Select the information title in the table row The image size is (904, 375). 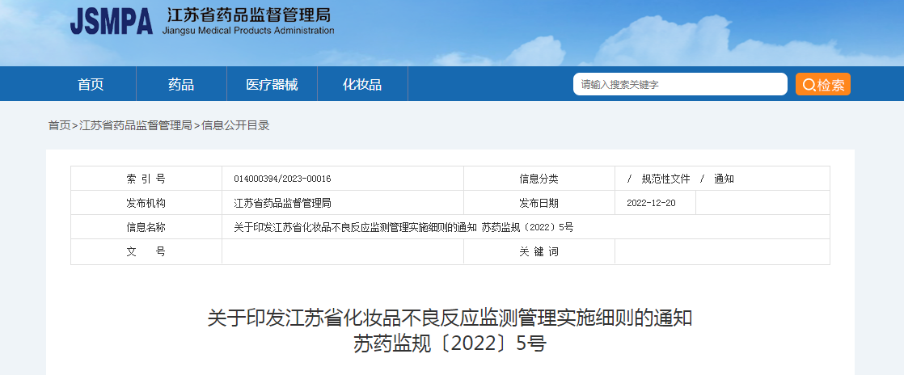tap(403, 228)
